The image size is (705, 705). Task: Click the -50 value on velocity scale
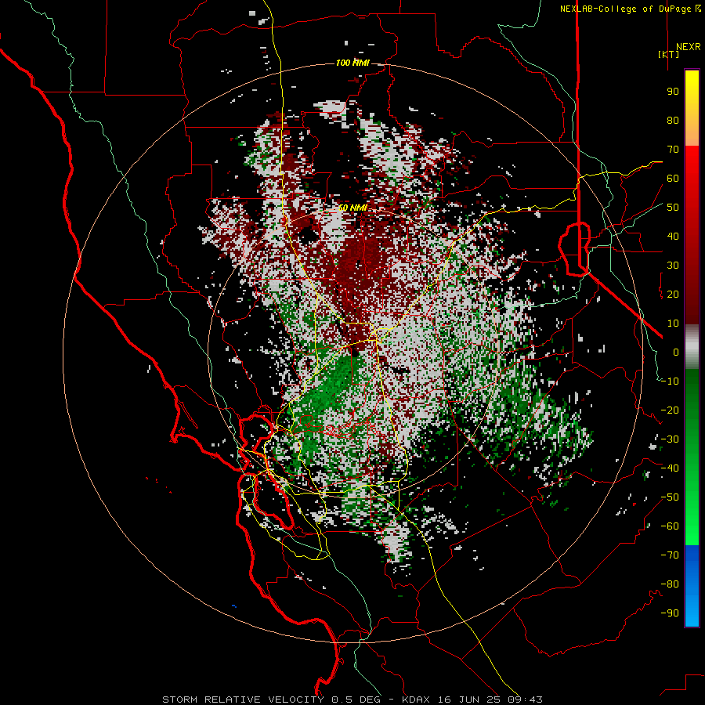click(x=670, y=497)
